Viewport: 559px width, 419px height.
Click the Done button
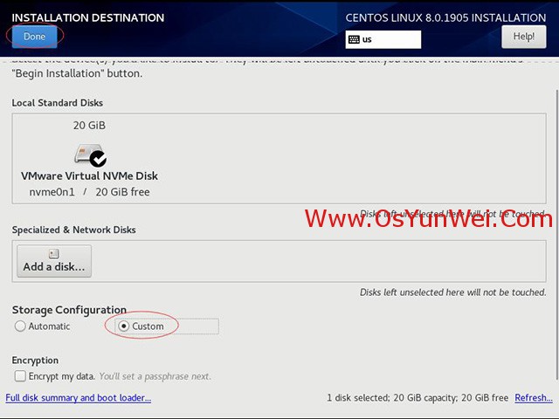pos(34,37)
